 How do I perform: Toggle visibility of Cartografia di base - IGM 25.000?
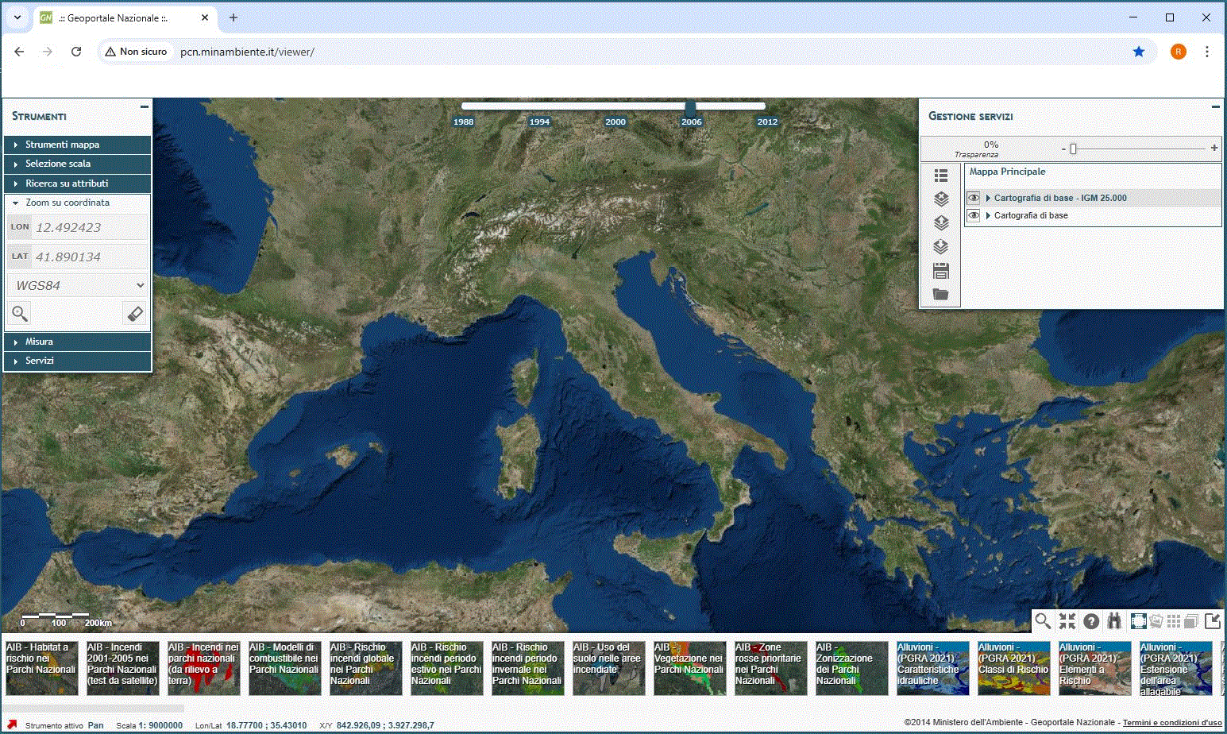coord(974,198)
